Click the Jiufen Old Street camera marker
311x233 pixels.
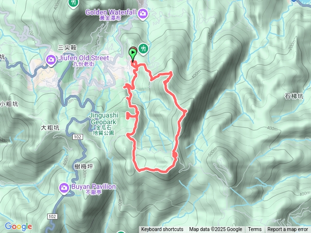coord(51,60)
